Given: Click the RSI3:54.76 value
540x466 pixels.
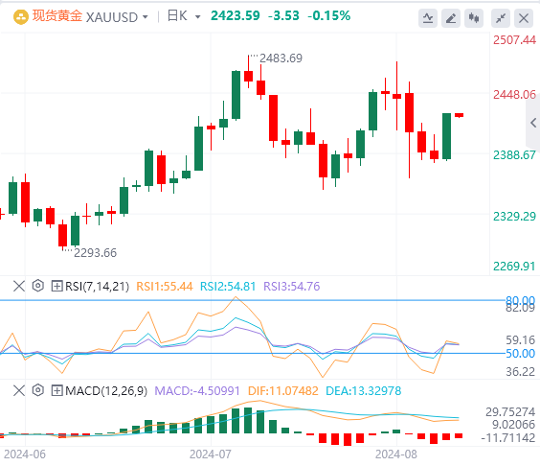Looking at the screenshot, I should point(292,287).
